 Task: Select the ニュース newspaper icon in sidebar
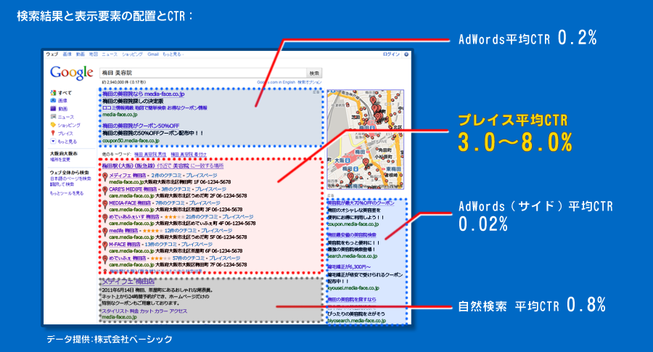[x=53, y=117]
